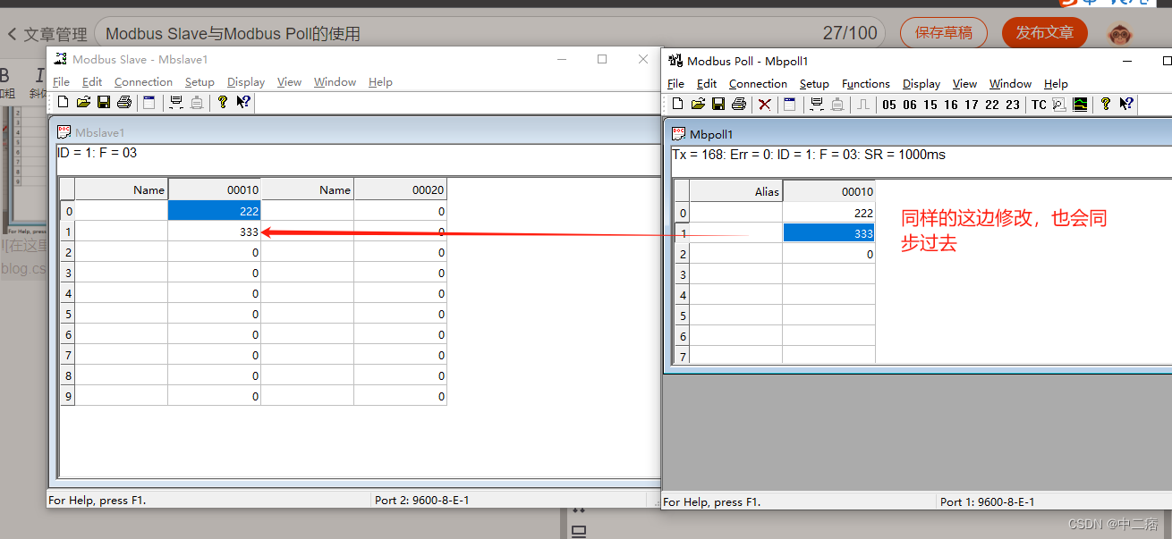Click function 23 toolbar button

point(1013,105)
